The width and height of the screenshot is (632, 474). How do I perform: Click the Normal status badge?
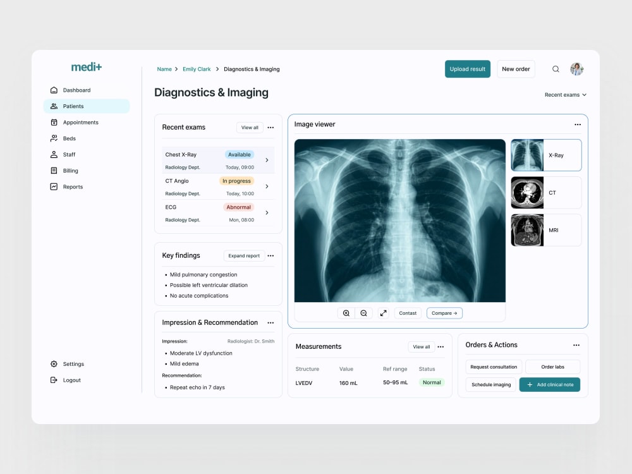[432, 382]
